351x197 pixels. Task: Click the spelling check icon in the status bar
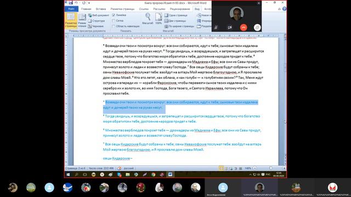pyautogui.click(x=120, y=168)
